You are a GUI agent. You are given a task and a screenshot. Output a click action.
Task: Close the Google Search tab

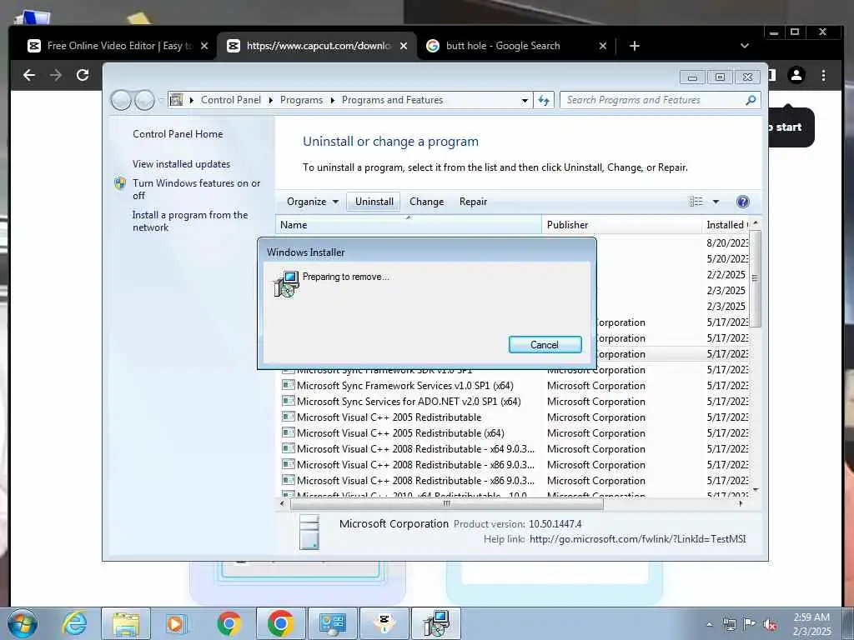(x=603, y=46)
